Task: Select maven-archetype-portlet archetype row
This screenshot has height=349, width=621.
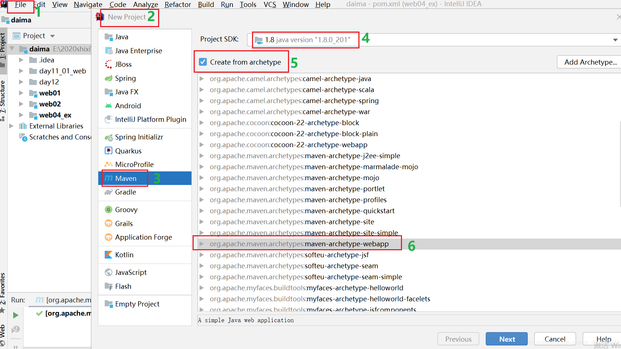Action: 409,189
